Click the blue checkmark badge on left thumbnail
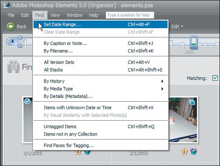This screenshot has height=166, width=220. pos(27,101)
